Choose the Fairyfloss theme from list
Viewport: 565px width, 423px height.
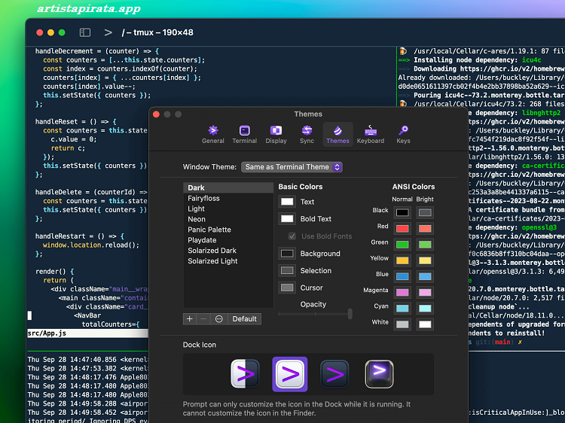[x=203, y=198]
